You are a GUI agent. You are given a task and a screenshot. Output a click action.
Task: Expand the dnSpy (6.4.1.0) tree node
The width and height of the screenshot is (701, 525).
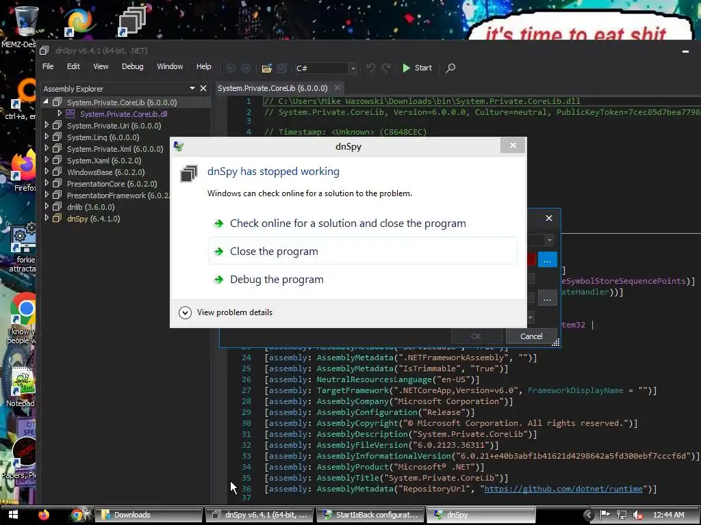[x=47, y=218]
